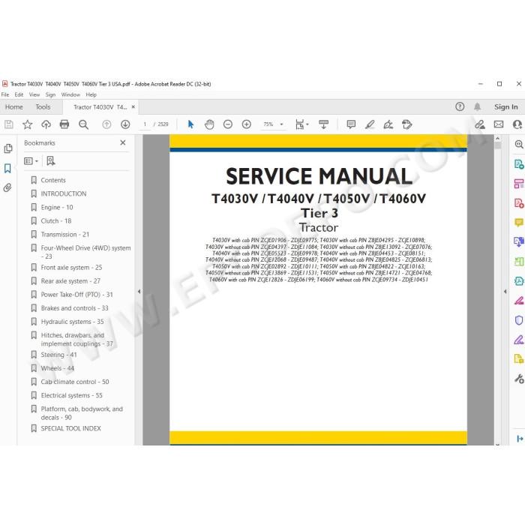Open the Comment tool in right pane
Screen dimensions: 525x525
click(x=519, y=222)
